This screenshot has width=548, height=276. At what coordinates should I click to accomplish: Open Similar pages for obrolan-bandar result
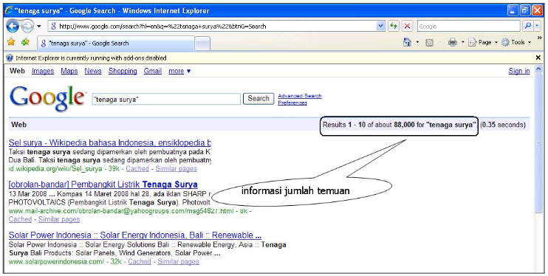[x=59, y=219]
